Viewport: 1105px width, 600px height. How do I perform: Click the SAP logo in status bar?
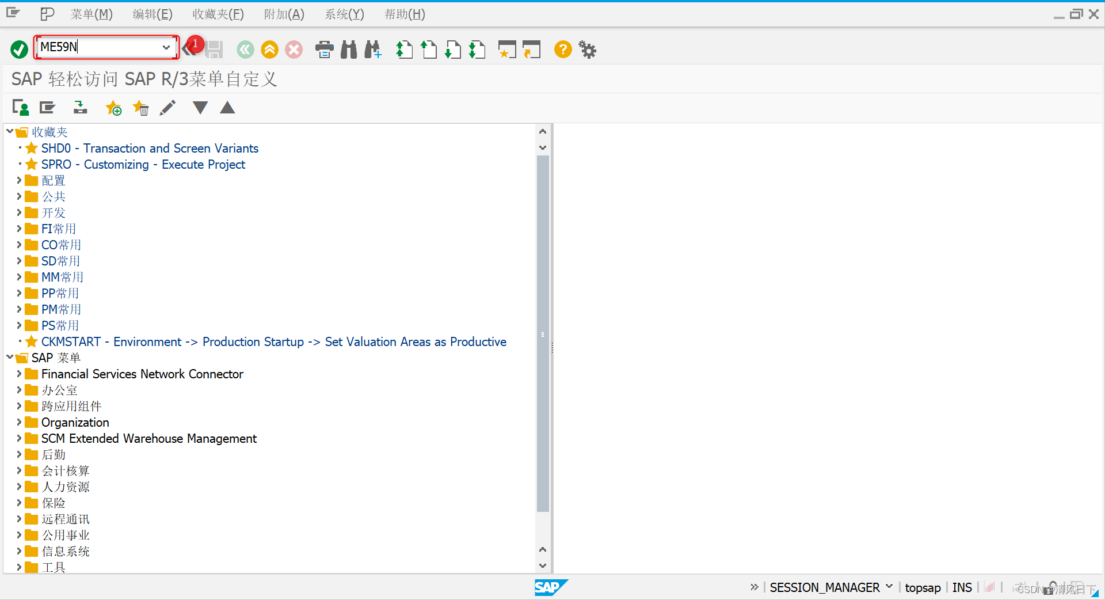[x=550, y=587]
